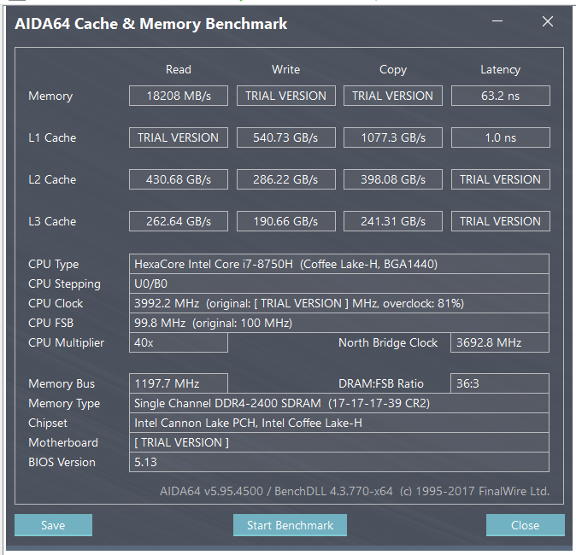
Task: Select L2 Cache Read 430.68 GB/s
Action: pos(179,179)
